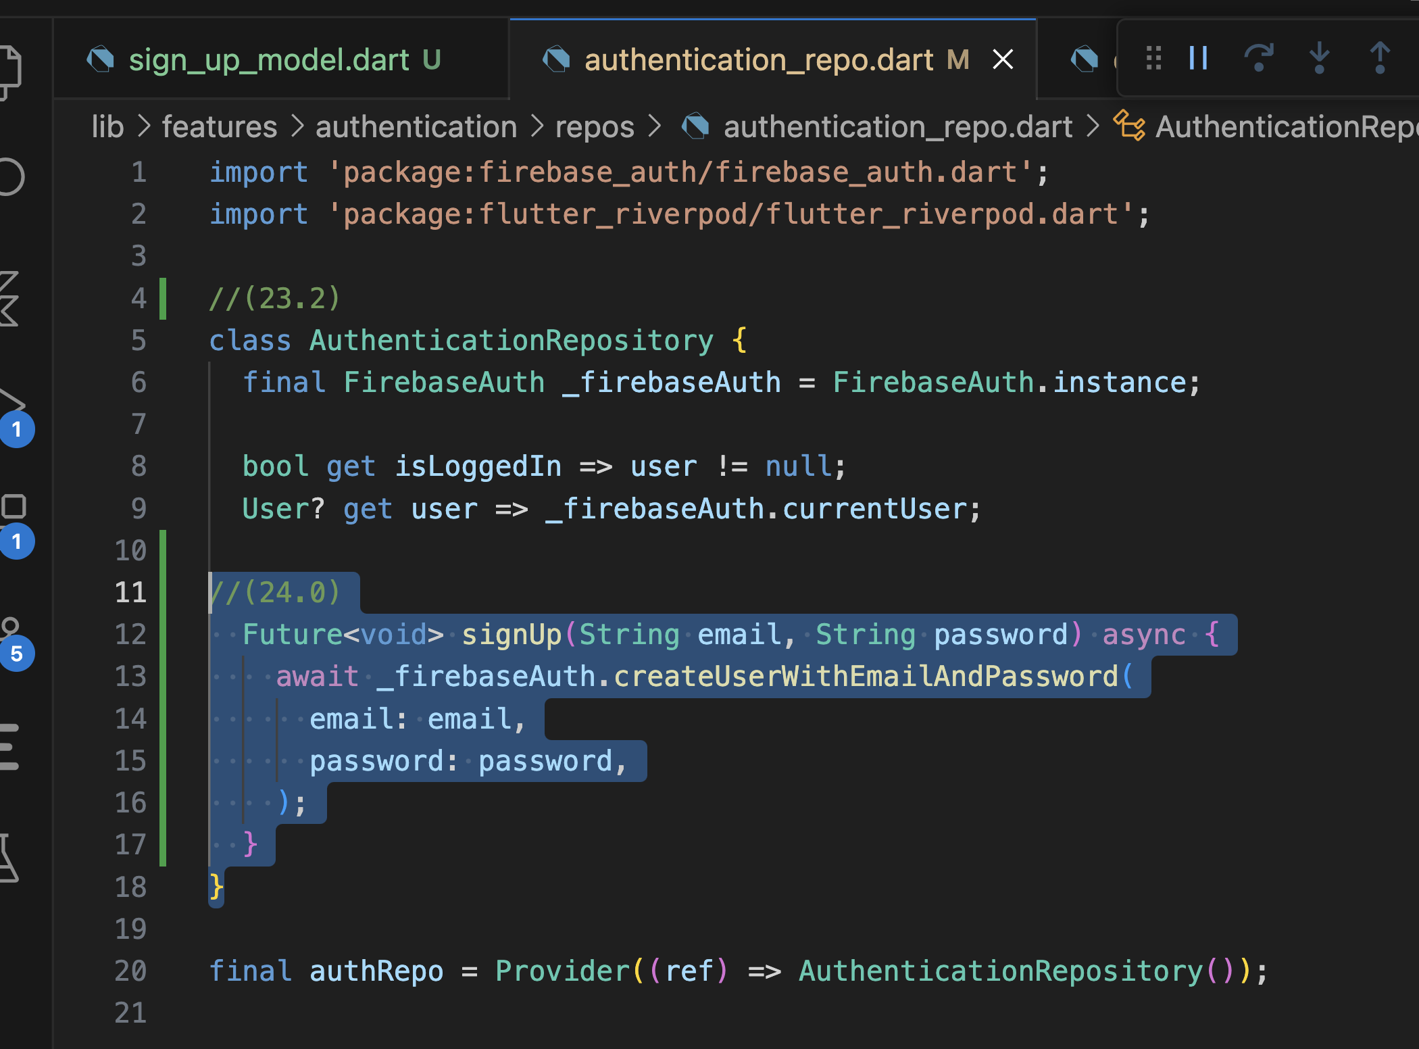This screenshot has height=1049, width=1419.
Task: Open the Testing flask view
Action: [x=8, y=857]
